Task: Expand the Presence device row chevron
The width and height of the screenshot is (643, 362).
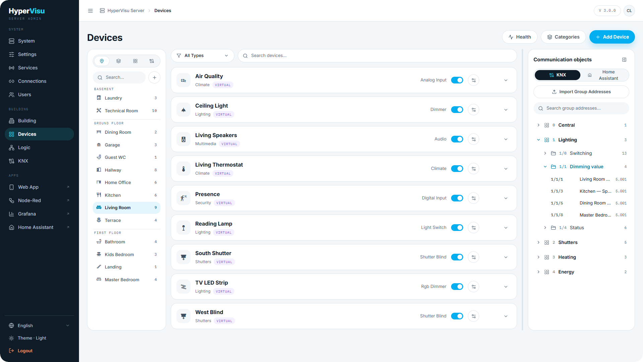Action: tap(506, 198)
